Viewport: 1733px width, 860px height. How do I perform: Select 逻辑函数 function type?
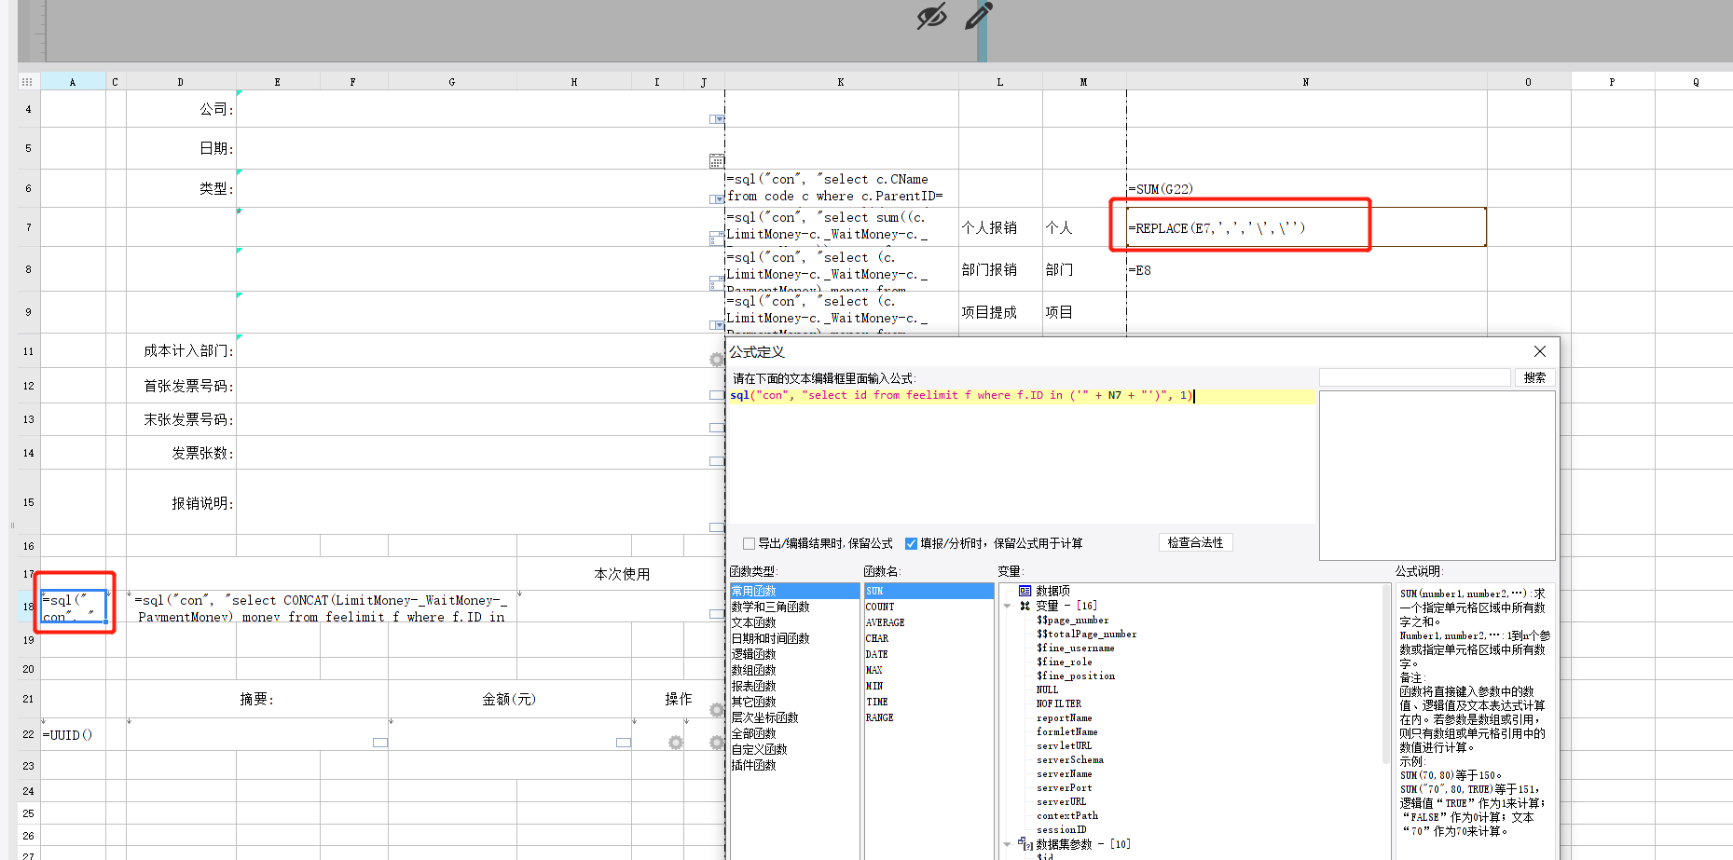coord(794,654)
